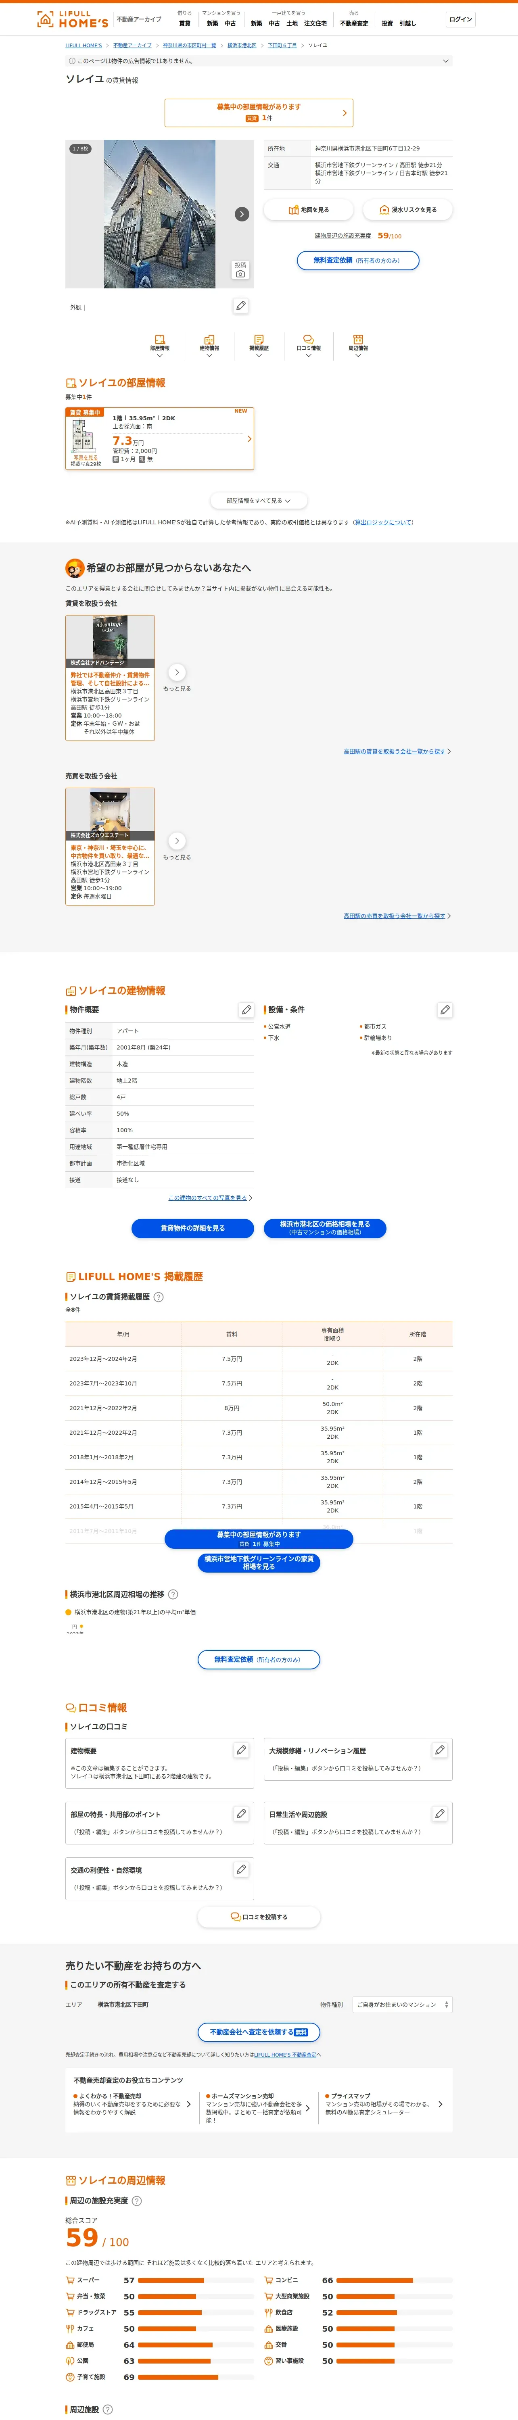Image resolution: width=518 pixels, height=2420 pixels.
Task: Show more rental companies arrow もっと見る
Action: click(x=177, y=673)
